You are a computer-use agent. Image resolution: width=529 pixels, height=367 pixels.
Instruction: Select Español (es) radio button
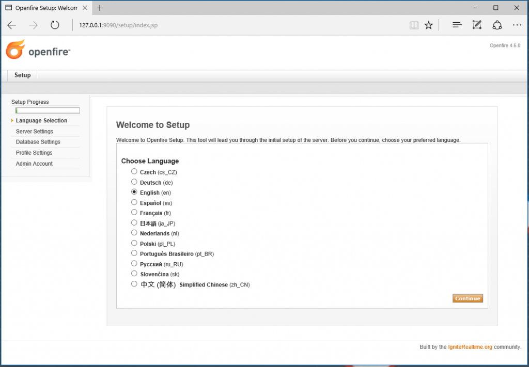coord(134,202)
